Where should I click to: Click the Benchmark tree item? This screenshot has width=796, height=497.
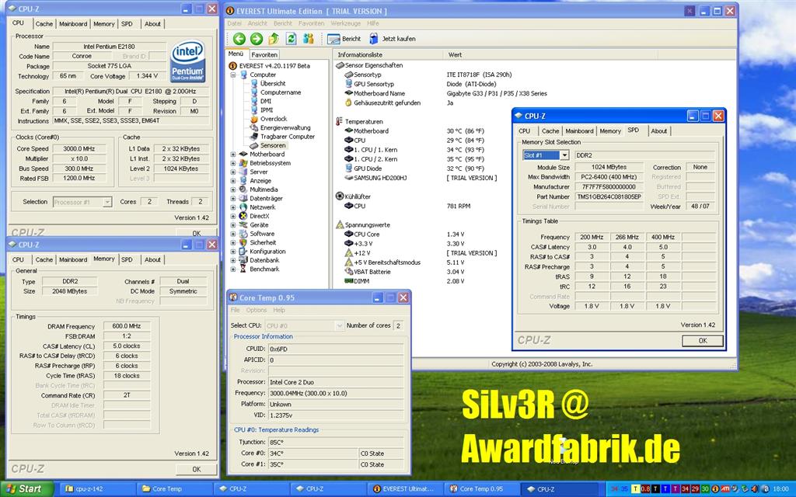[x=264, y=269]
